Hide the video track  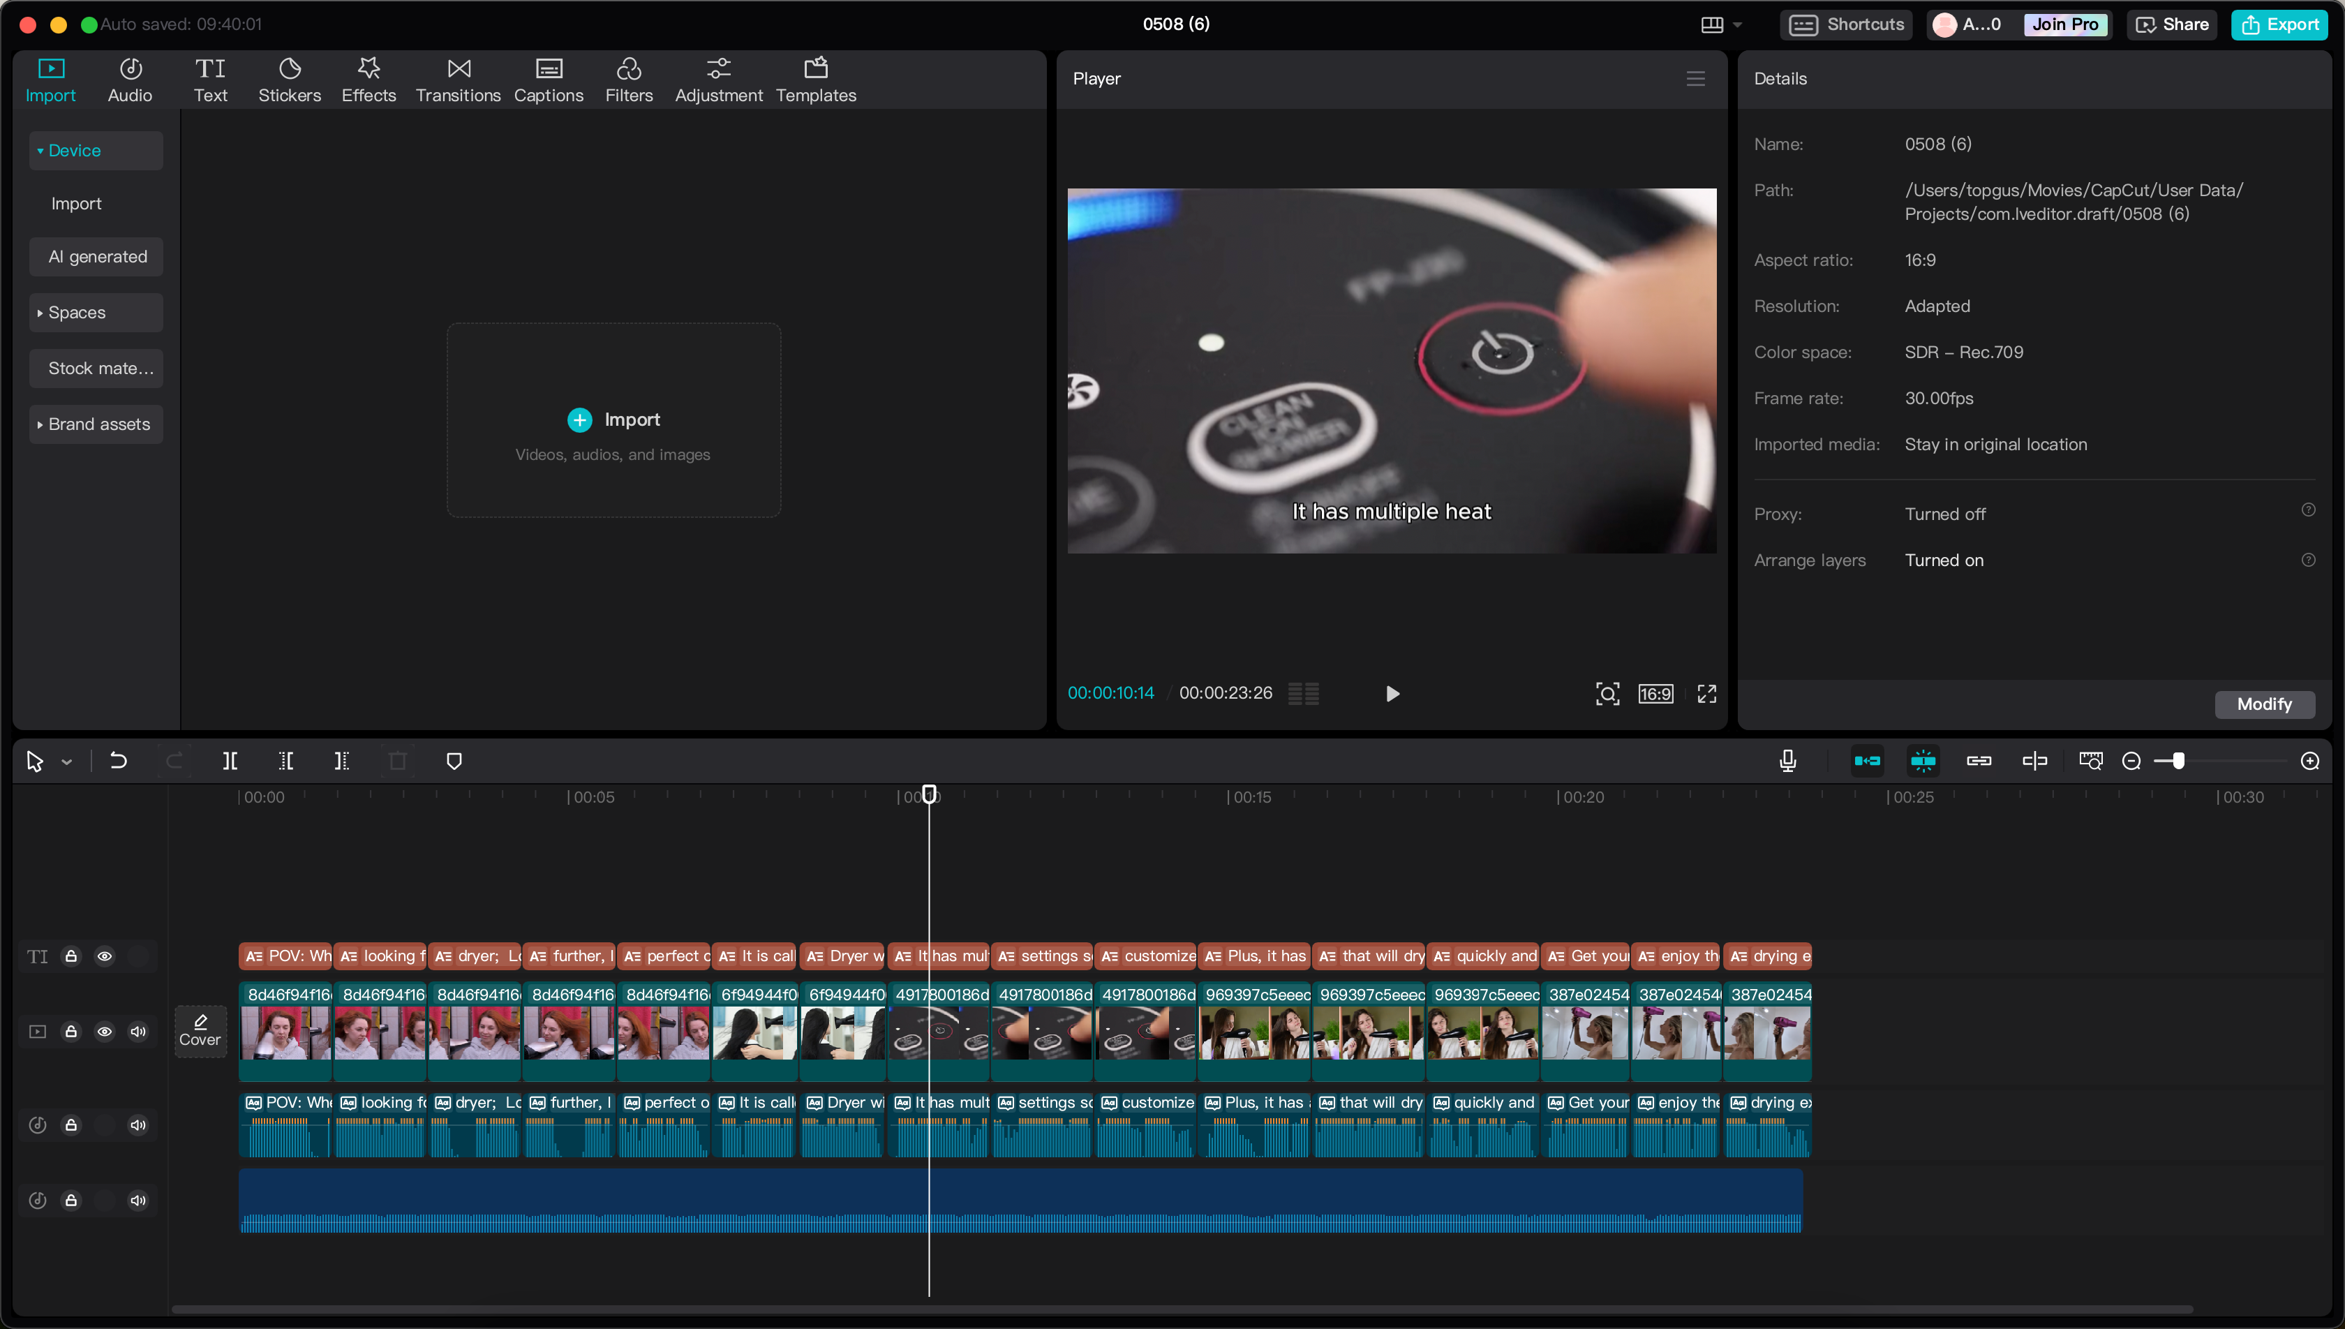pos(105,1030)
